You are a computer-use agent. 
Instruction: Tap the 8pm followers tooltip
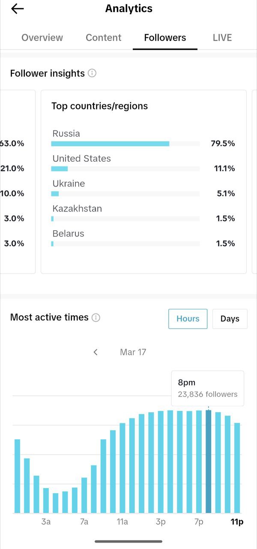[208, 388]
